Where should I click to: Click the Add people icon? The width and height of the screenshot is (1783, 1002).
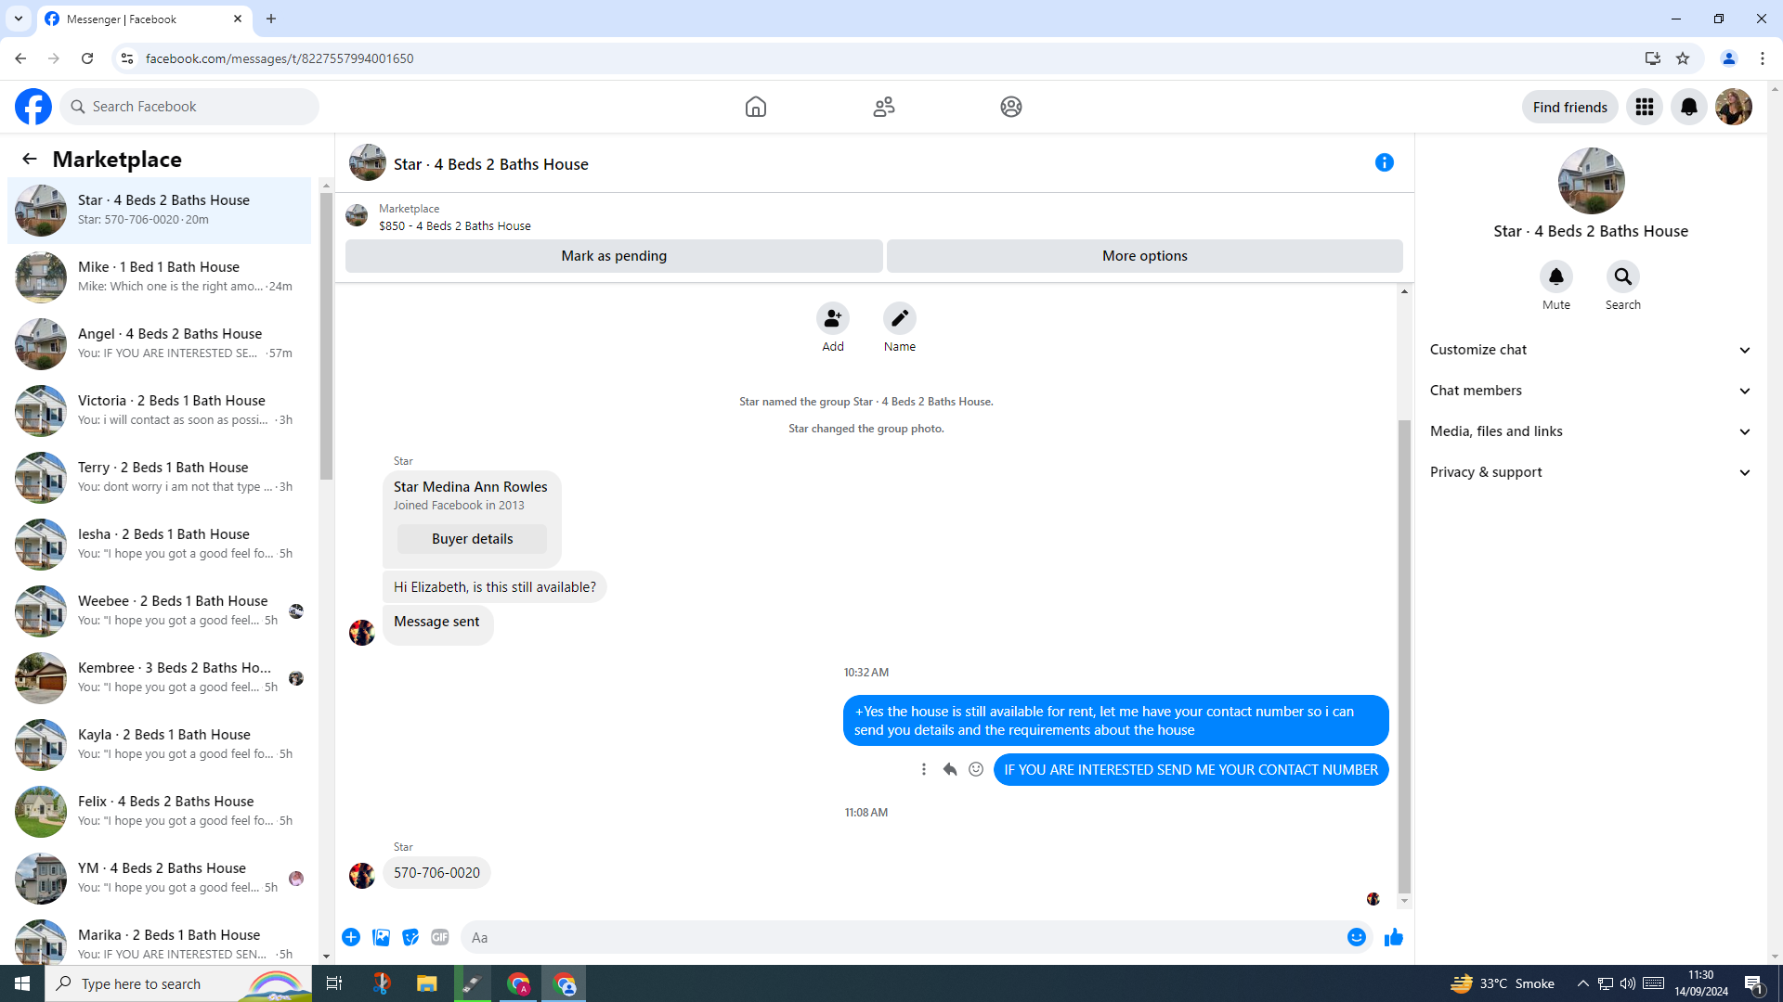click(833, 319)
